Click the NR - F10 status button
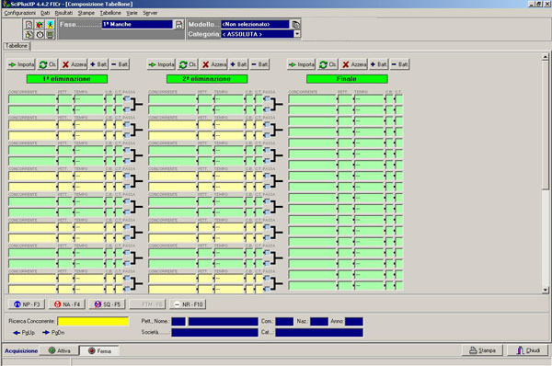This screenshot has height=366, width=552. coord(188,304)
